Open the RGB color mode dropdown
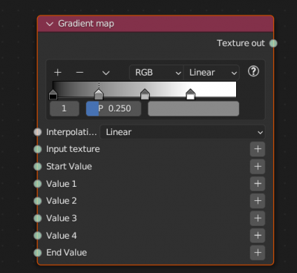Viewport: 297px width, 273px height. pos(157,73)
